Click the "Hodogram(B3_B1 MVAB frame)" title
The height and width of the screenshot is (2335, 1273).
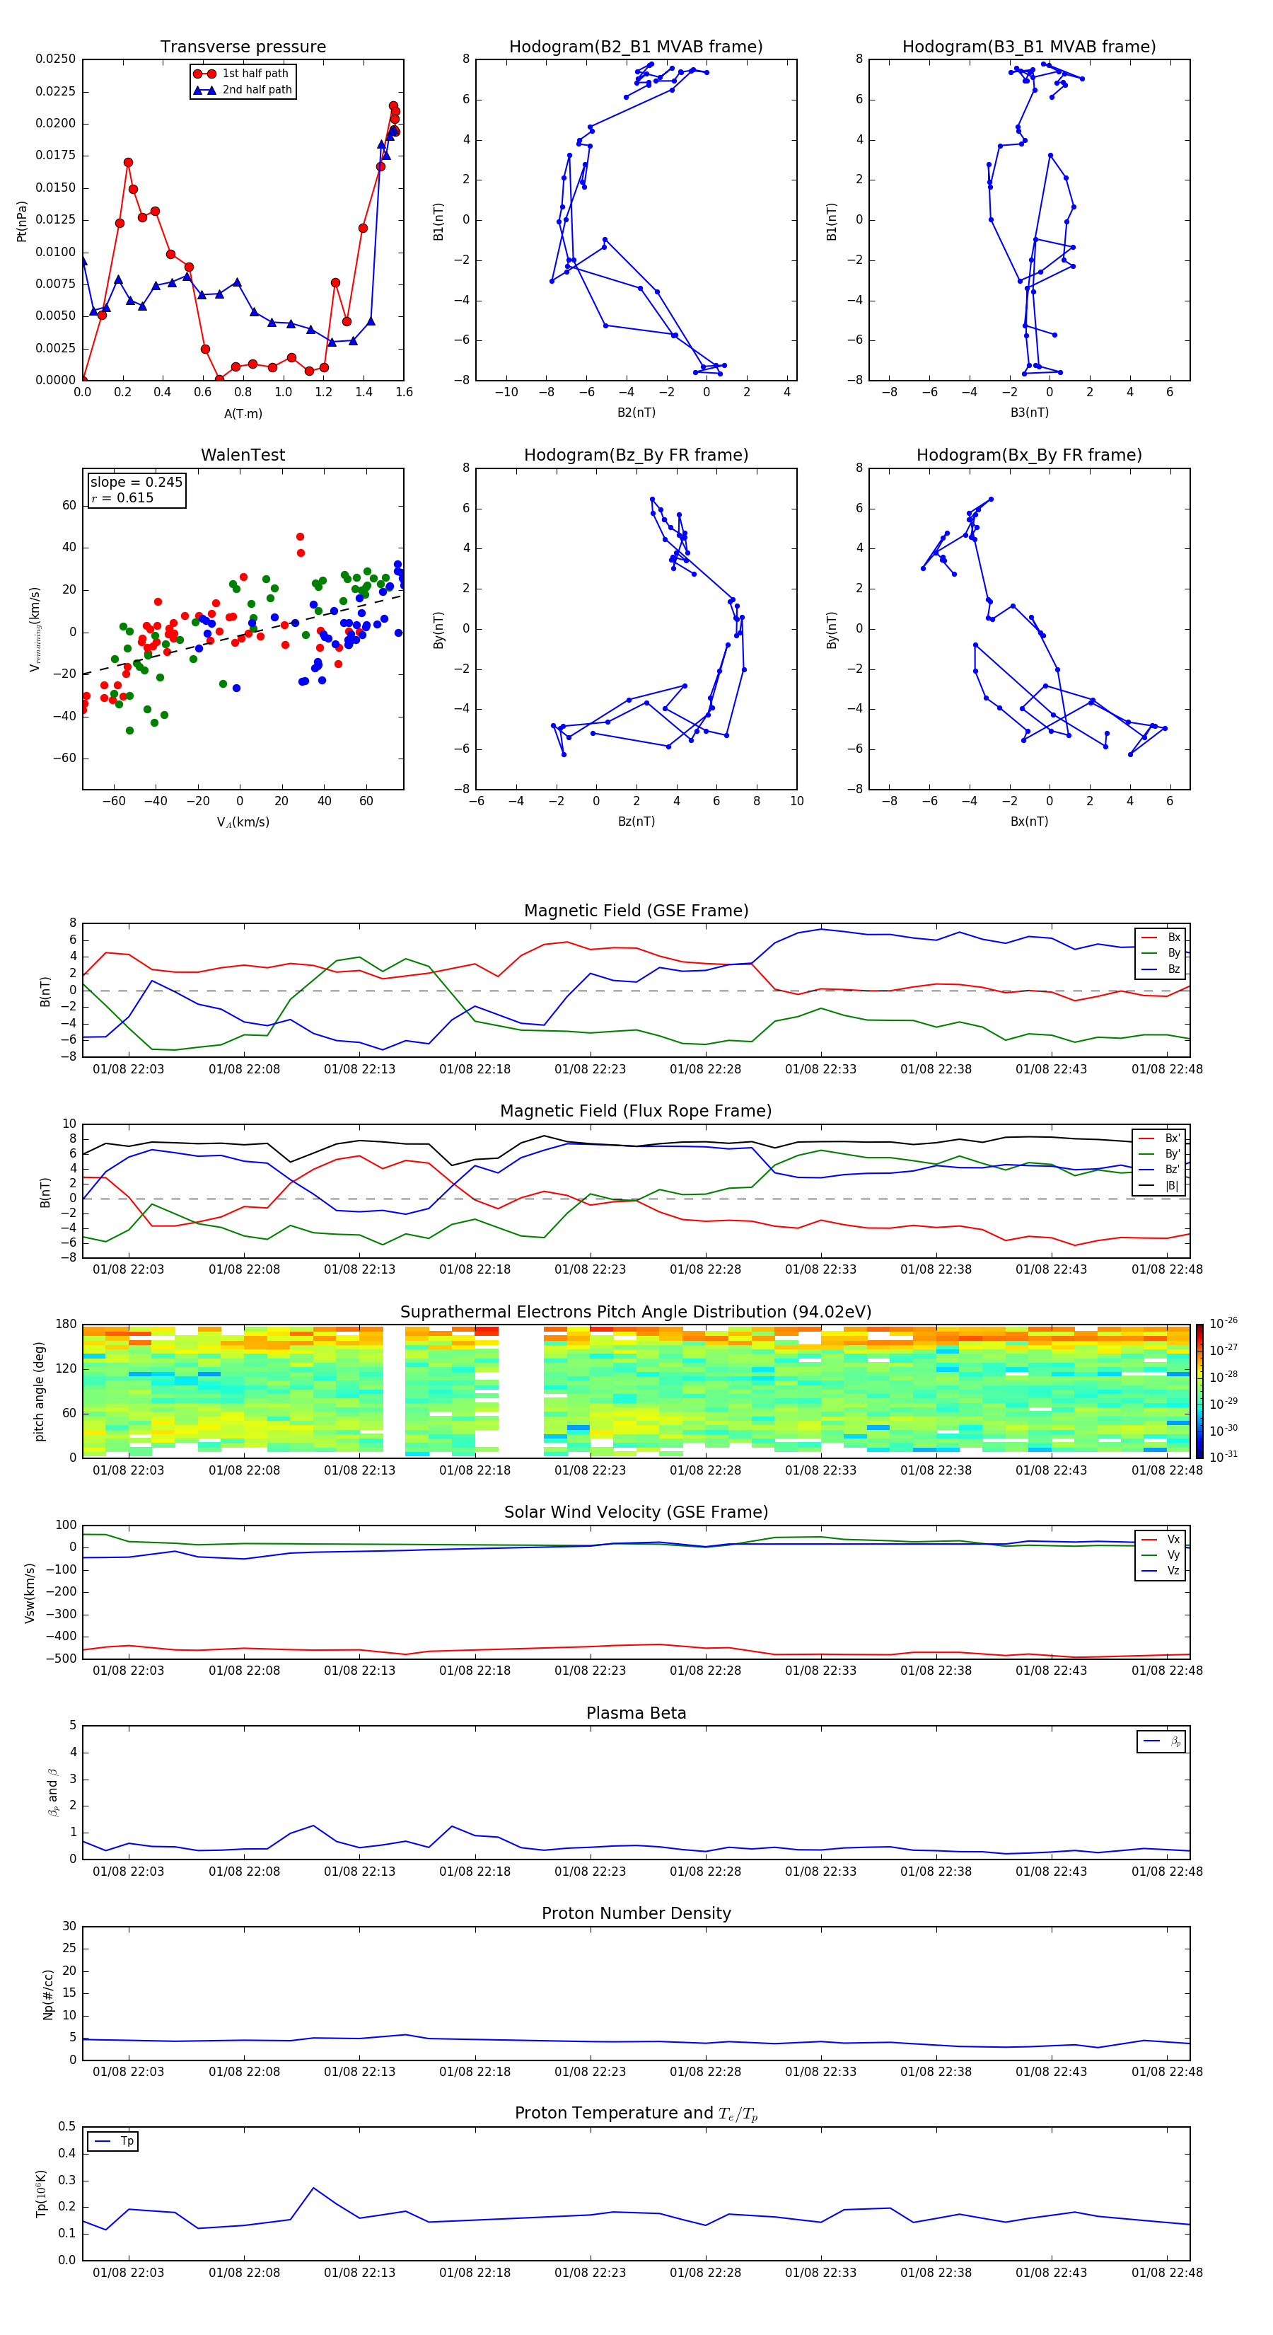1029,47
